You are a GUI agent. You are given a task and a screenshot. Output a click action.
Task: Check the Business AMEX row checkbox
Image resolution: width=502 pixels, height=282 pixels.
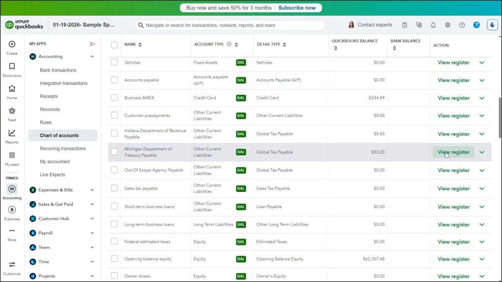[x=114, y=97]
